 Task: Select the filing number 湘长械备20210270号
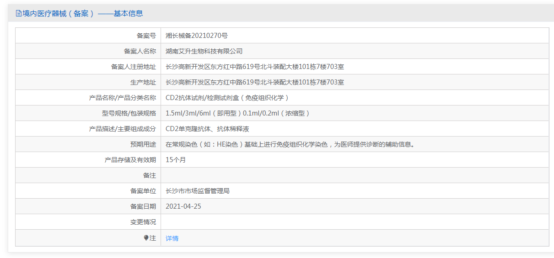(x=197, y=36)
